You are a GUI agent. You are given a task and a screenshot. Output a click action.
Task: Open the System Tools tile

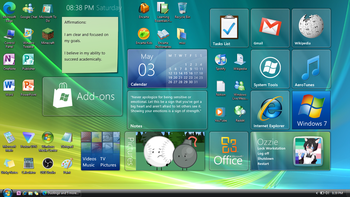coord(270,69)
